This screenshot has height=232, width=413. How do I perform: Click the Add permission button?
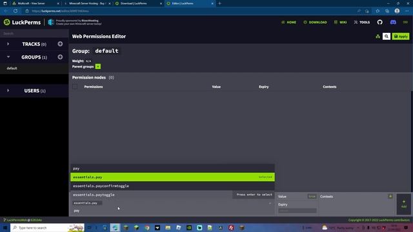coord(403,204)
